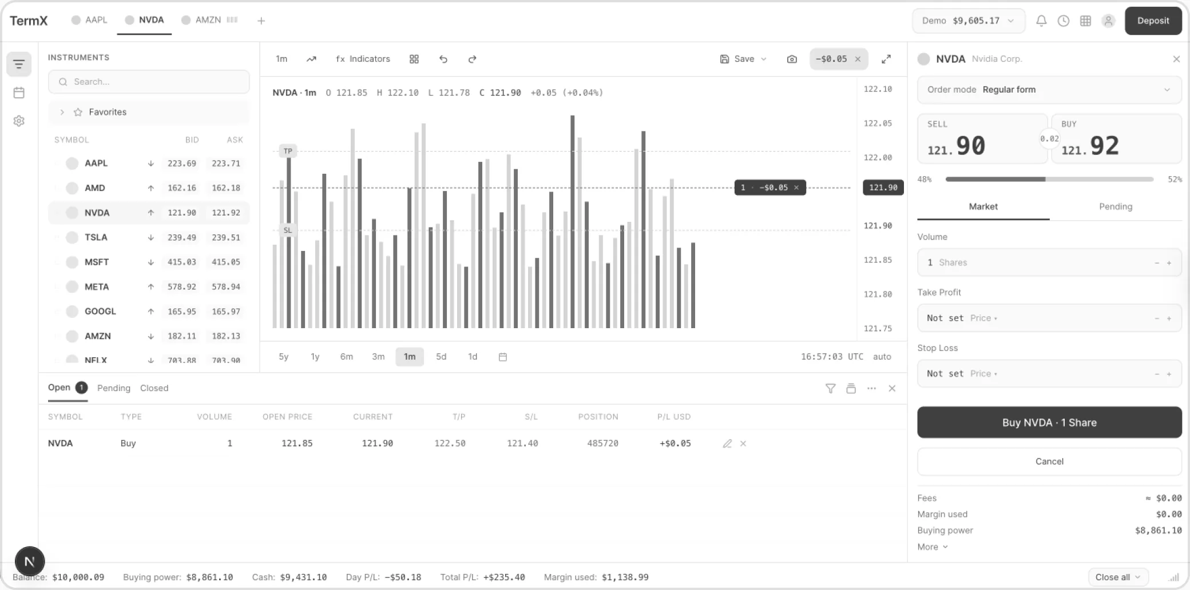Open the Closed positions tab

[x=154, y=388]
